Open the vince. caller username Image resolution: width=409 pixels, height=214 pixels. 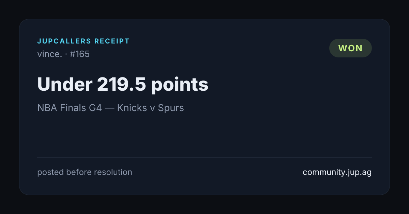tap(50, 54)
